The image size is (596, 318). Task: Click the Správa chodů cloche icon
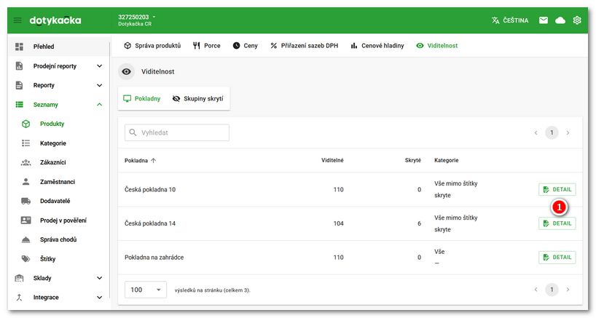pos(26,240)
